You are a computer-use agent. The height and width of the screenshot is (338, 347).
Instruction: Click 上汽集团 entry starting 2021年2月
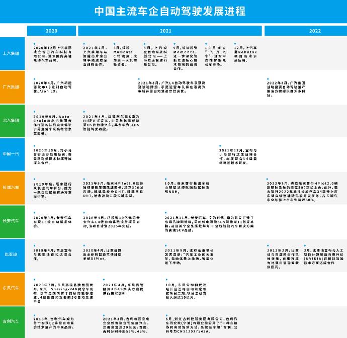point(95,56)
